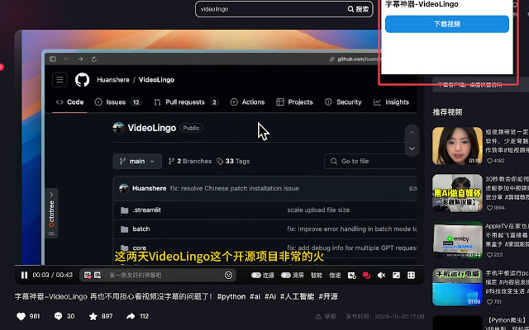Click the Huanshere owner link in breadcrumb
Screen dimensions: 529x330
(113, 80)
